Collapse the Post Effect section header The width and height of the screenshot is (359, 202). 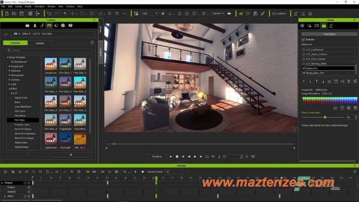pos(329,34)
